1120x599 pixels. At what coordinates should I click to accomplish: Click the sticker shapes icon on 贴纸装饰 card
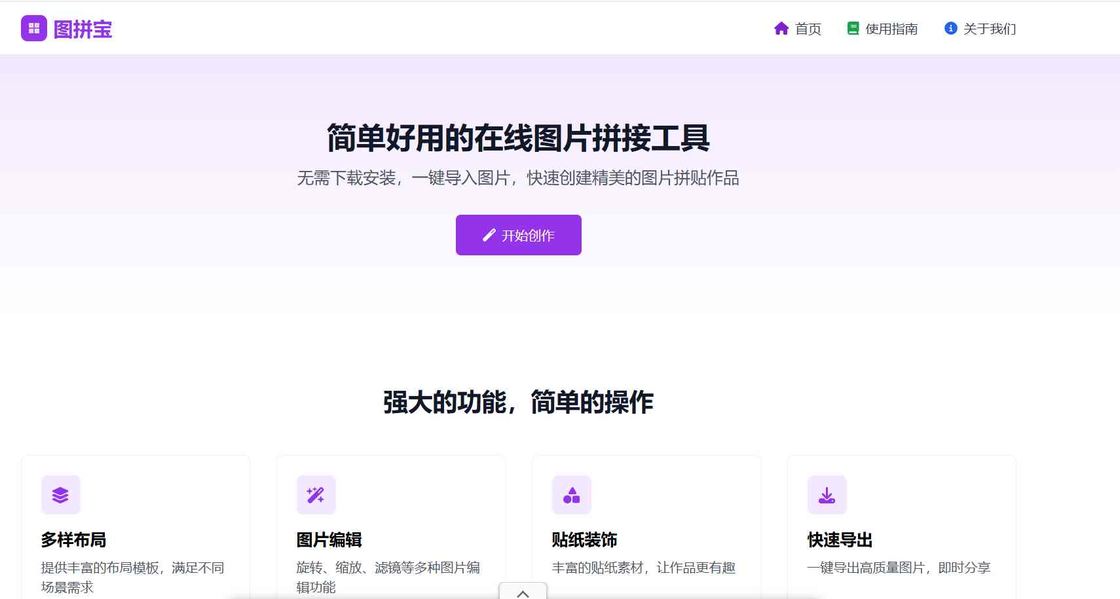point(572,495)
